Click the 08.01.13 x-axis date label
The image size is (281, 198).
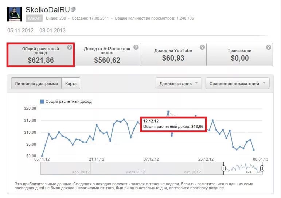click(261, 159)
